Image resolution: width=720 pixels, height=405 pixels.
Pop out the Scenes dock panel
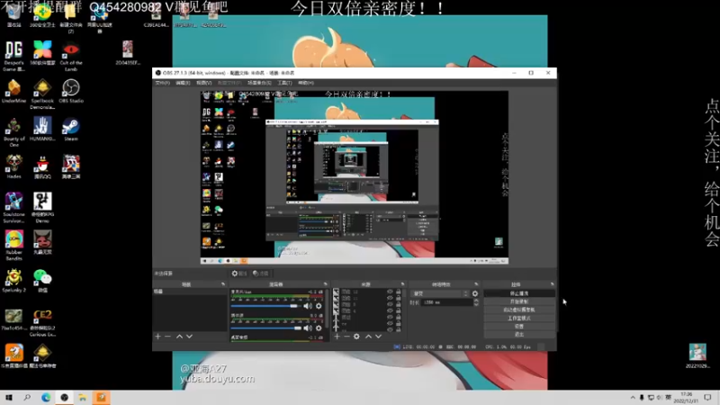[x=223, y=284]
